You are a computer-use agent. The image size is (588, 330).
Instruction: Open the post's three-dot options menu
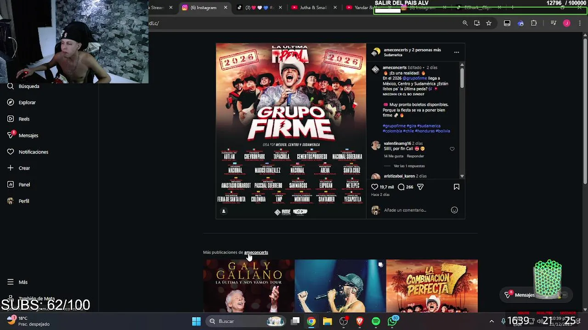457,52
